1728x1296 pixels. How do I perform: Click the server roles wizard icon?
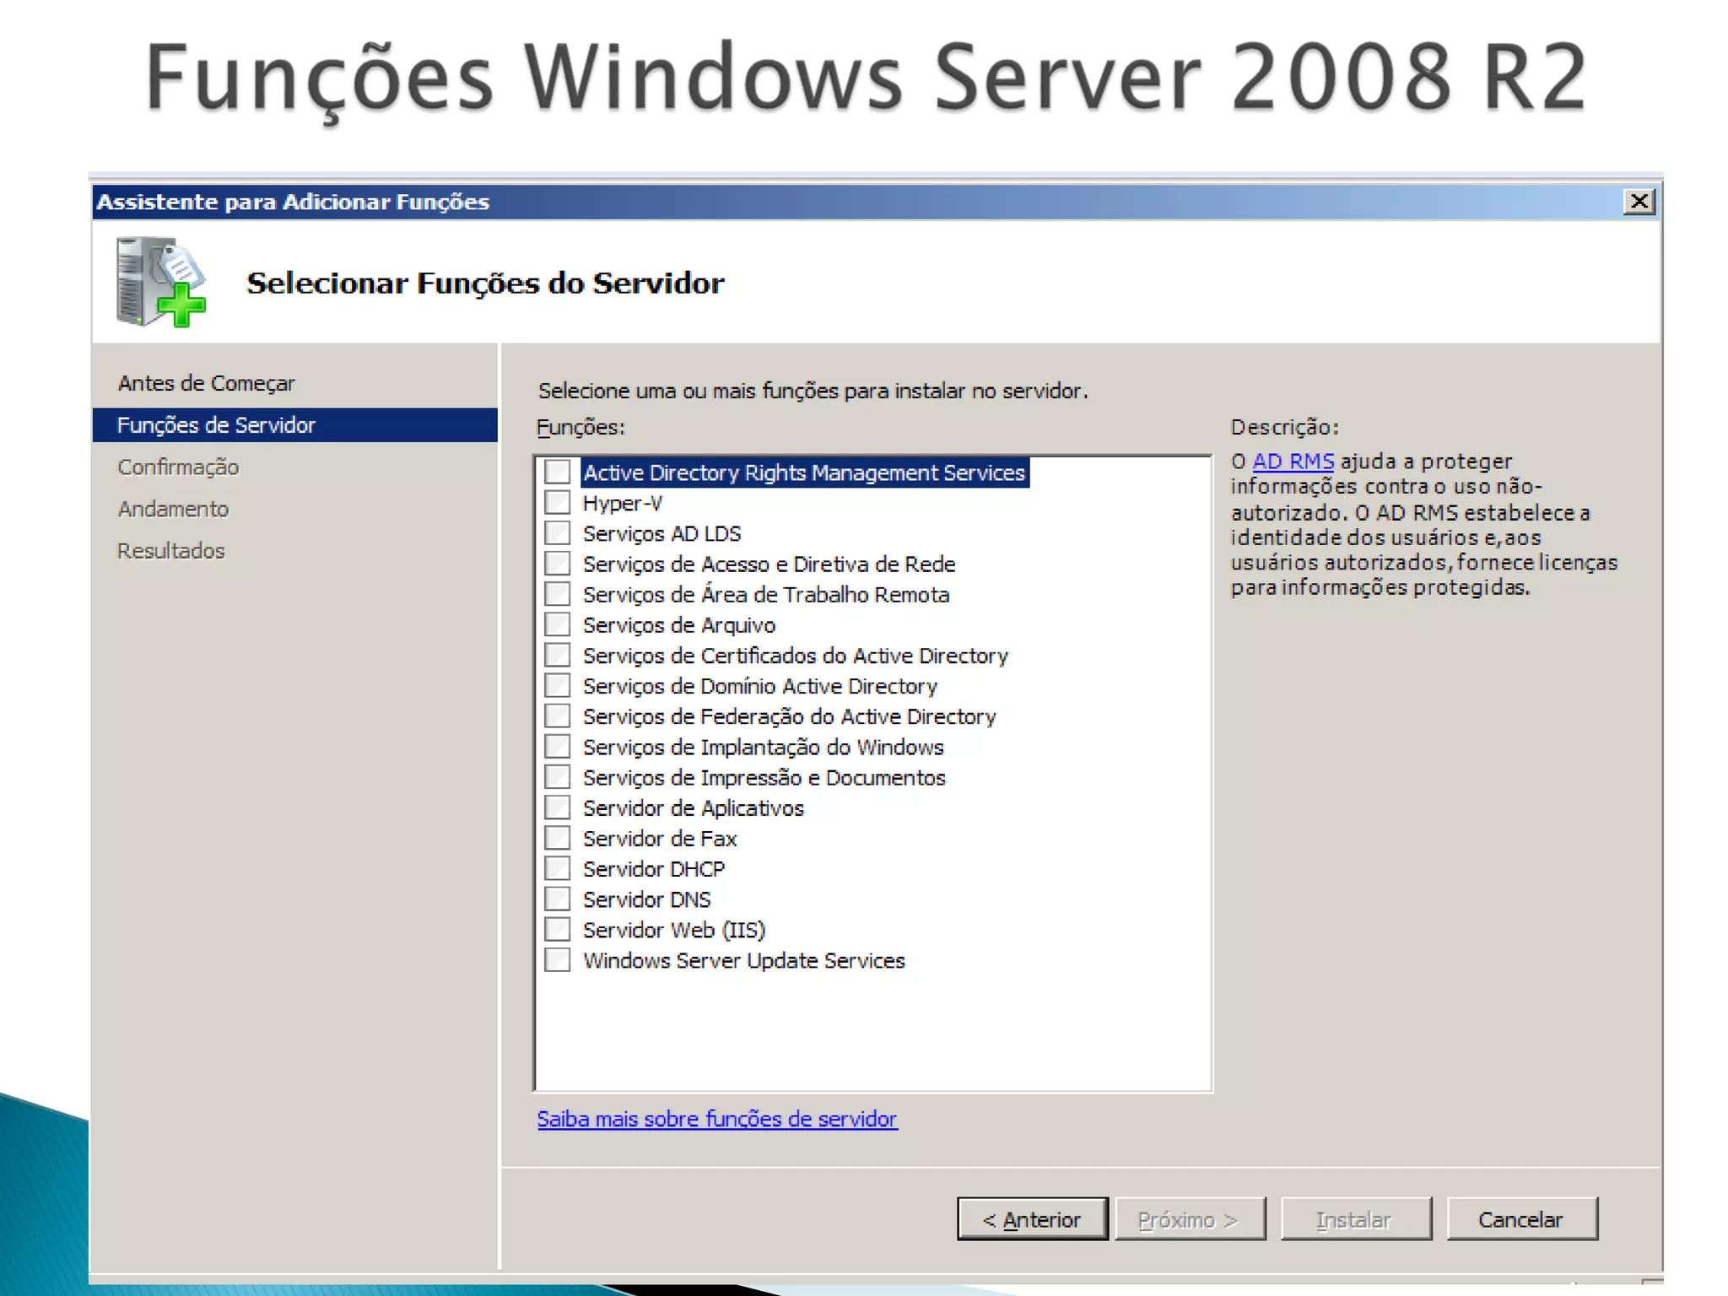coord(160,283)
